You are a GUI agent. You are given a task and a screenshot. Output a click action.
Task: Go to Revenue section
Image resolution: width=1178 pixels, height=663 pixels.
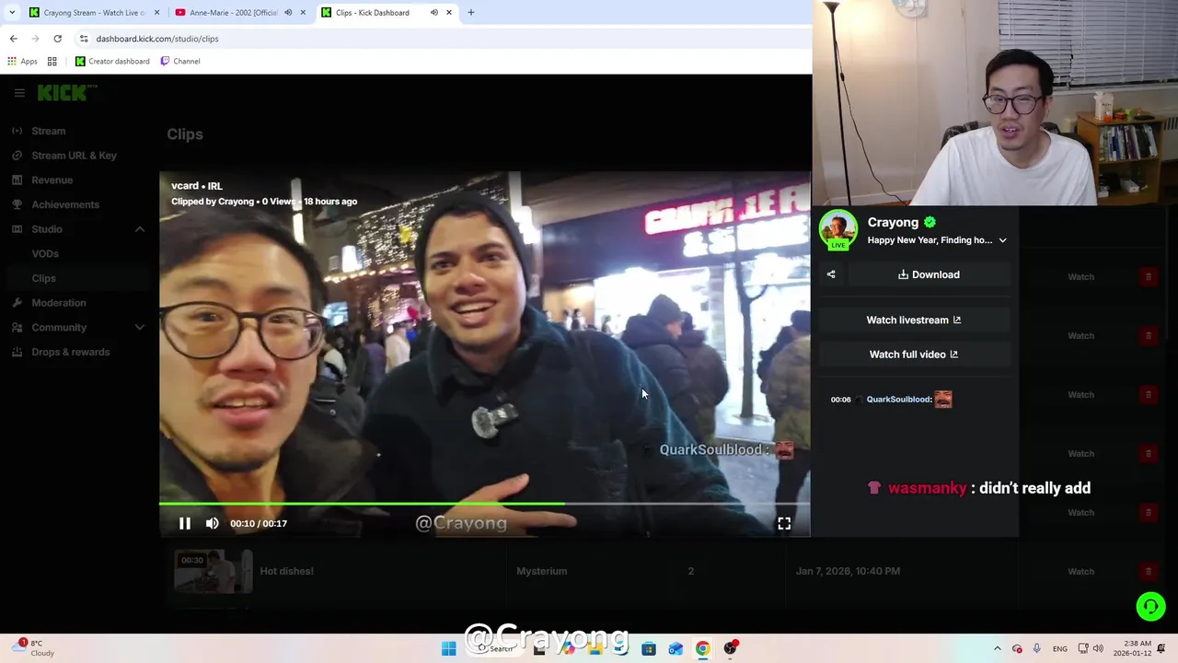(x=52, y=180)
